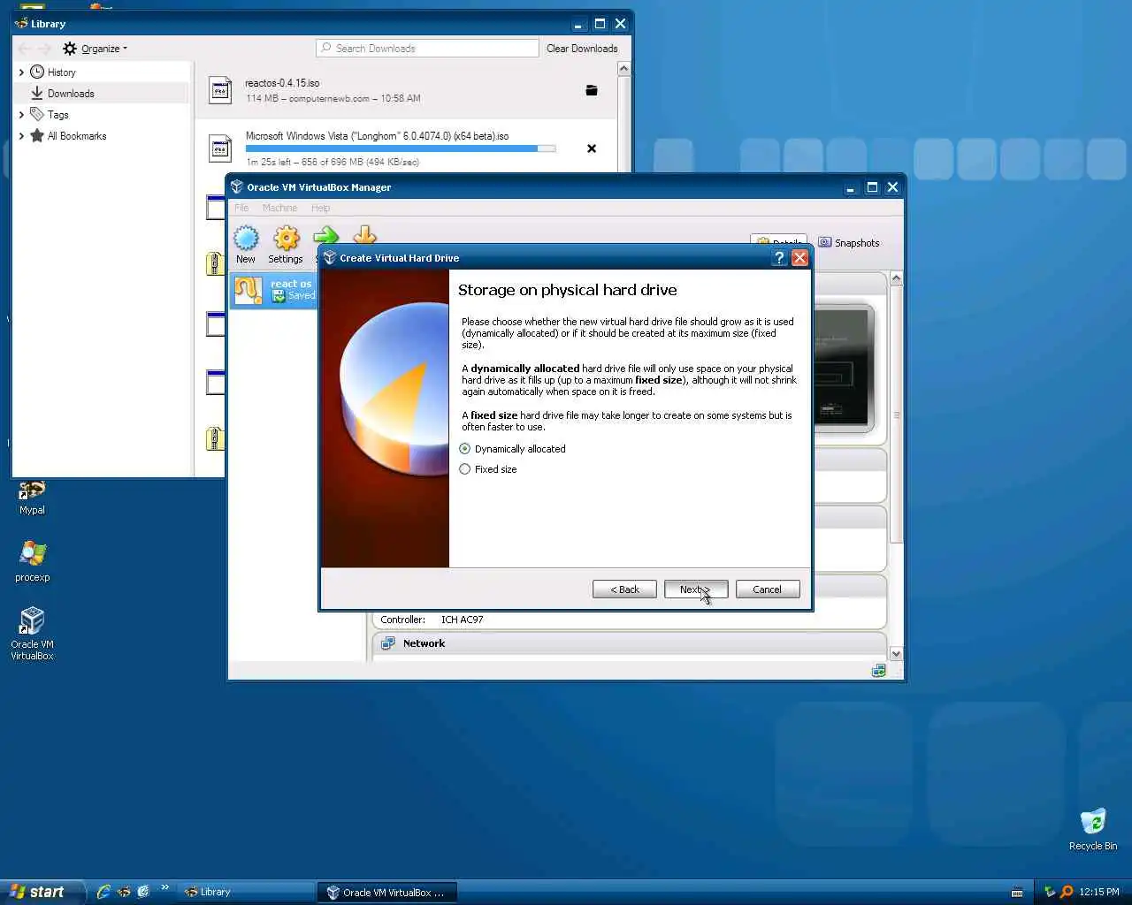This screenshot has width=1132, height=905.
Task: Expand the History tree item
Action: point(21,72)
